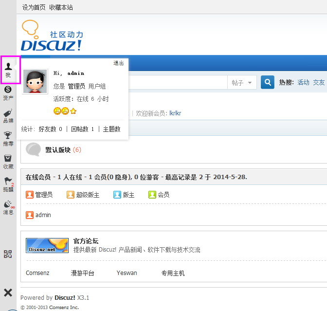Open the 资产 assets sidebar icon
Viewport: 327px width, 311px height.
8,93
